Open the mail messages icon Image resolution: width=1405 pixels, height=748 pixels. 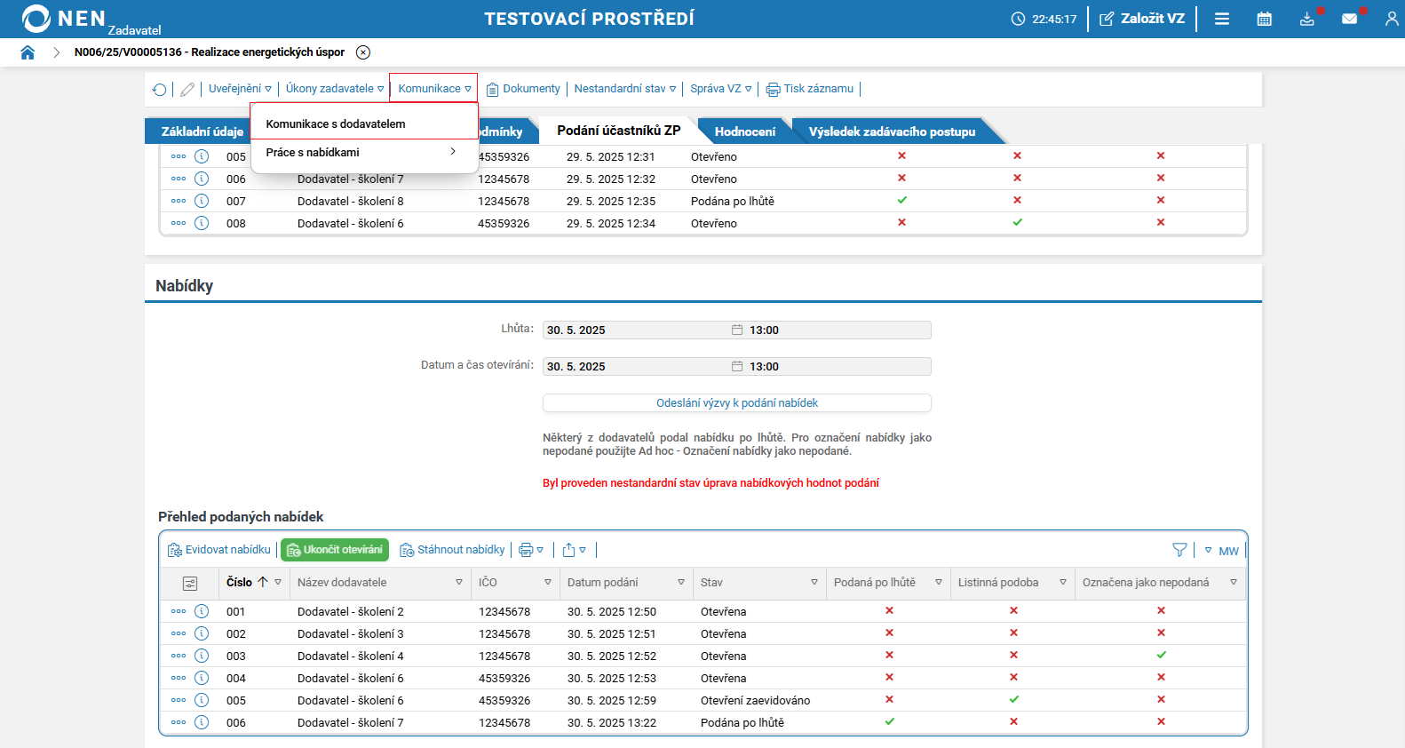(x=1349, y=19)
